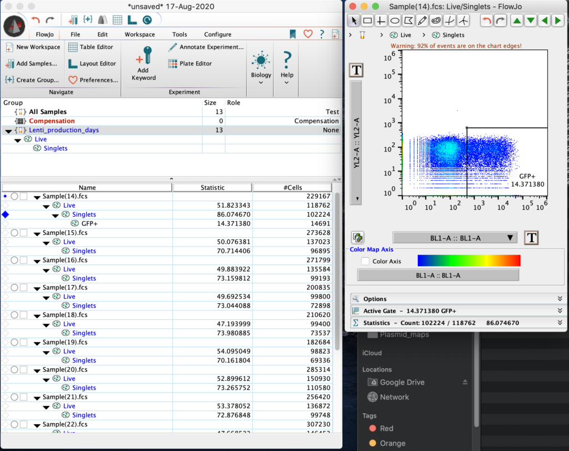Click Annotate Experiment... button
The width and height of the screenshot is (569, 451).
[206, 47]
